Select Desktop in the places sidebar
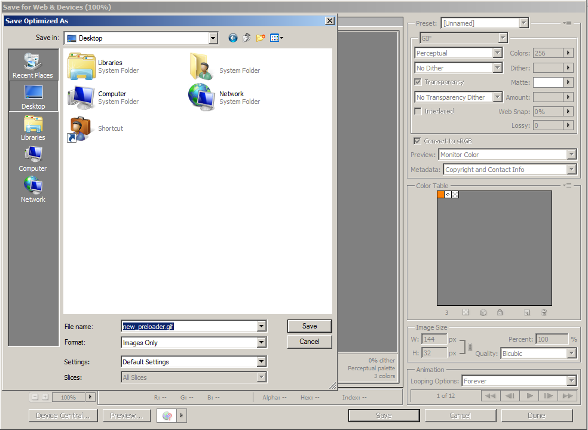The image size is (588, 430). pos(33,97)
